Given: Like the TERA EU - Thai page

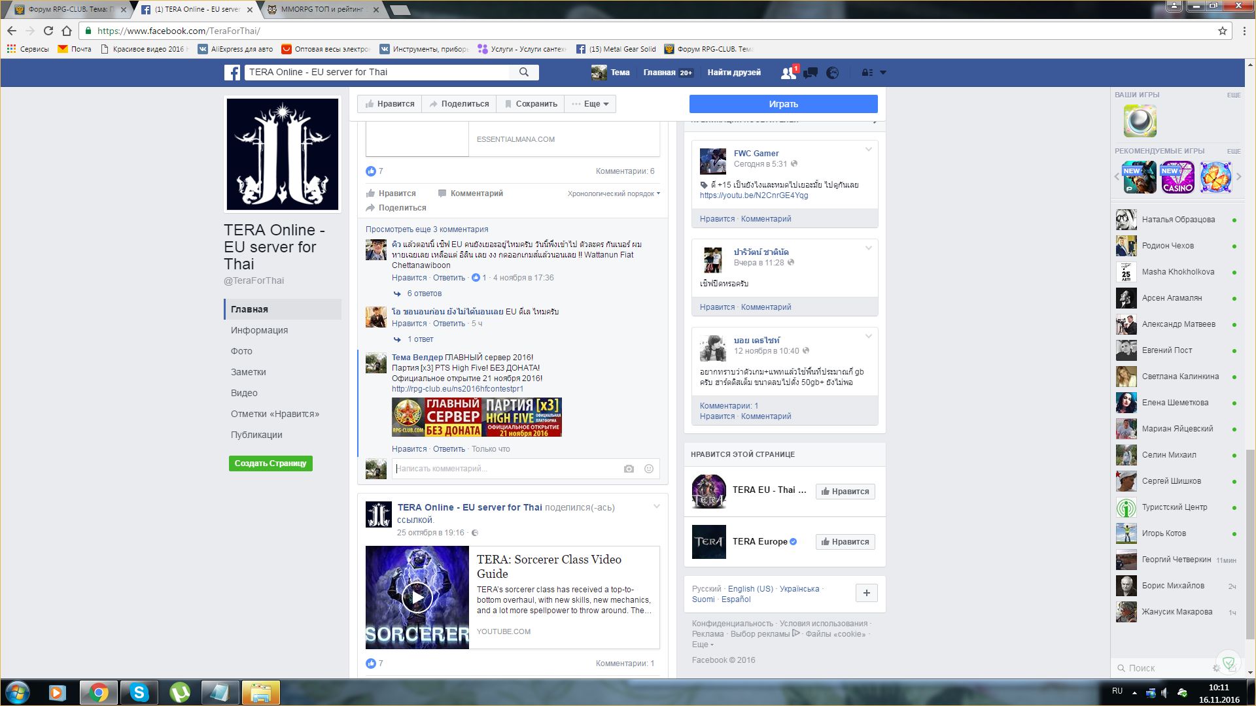Looking at the screenshot, I should tap(845, 492).
